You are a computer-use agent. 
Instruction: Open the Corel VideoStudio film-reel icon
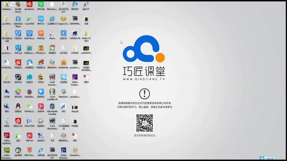pyautogui.click(x=52, y=121)
